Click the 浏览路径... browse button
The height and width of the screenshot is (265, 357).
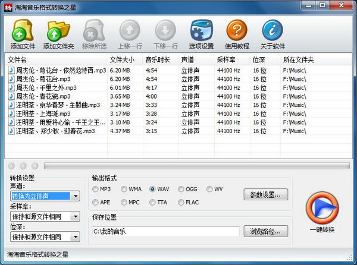tap(266, 231)
